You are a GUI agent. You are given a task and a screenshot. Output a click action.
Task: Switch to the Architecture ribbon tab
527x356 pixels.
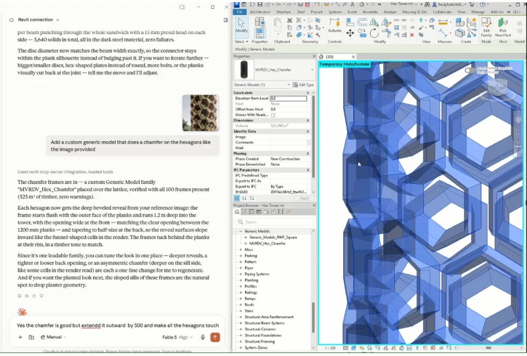tap(260, 12)
